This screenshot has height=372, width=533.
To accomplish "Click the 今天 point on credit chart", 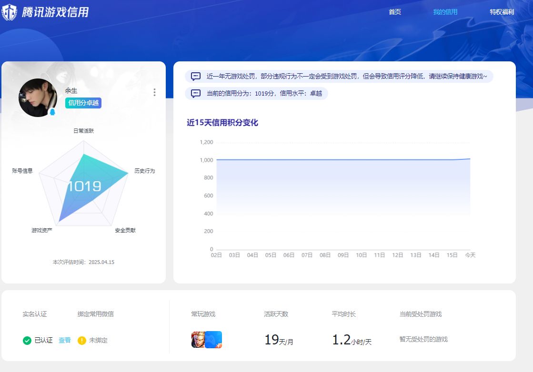I will 470,158.
